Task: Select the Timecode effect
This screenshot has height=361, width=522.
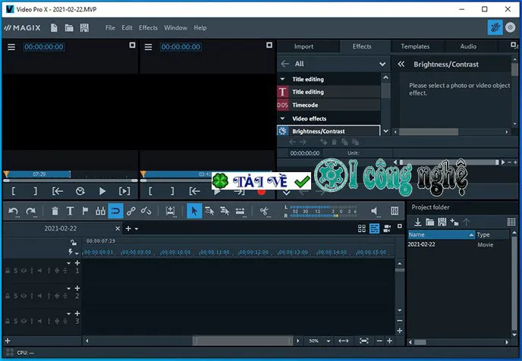Action: point(329,105)
